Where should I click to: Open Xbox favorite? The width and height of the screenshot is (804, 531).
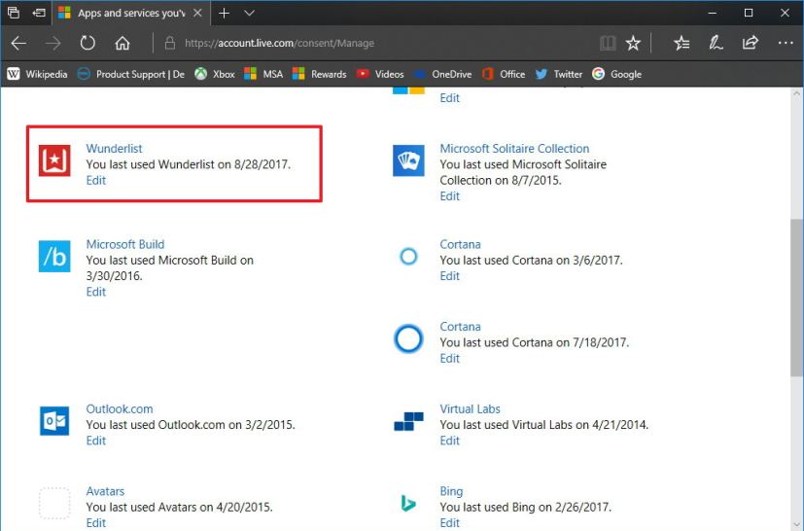coord(214,74)
